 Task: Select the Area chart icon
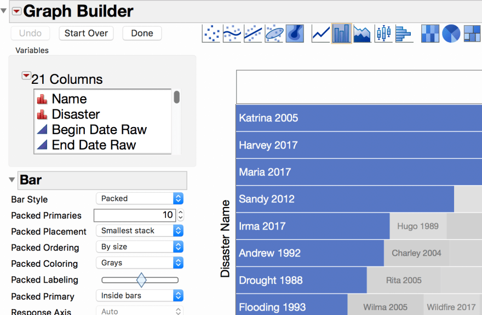pos(362,34)
